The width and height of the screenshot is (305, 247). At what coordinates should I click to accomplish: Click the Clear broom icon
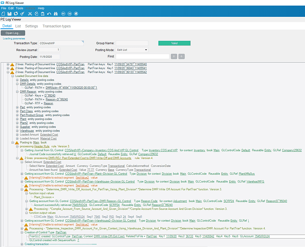click(22, 14)
